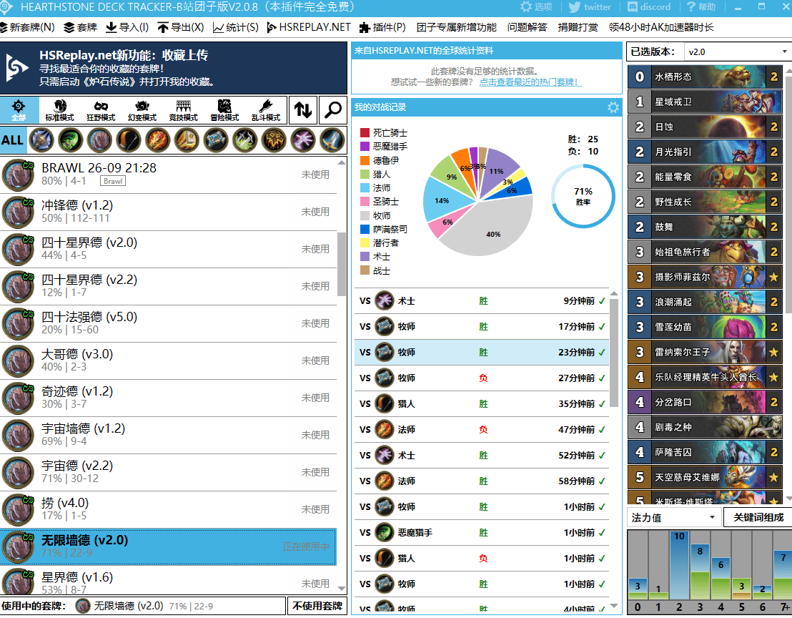Open deck search magnifier button
792x618 pixels.
[x=333, y=109]
